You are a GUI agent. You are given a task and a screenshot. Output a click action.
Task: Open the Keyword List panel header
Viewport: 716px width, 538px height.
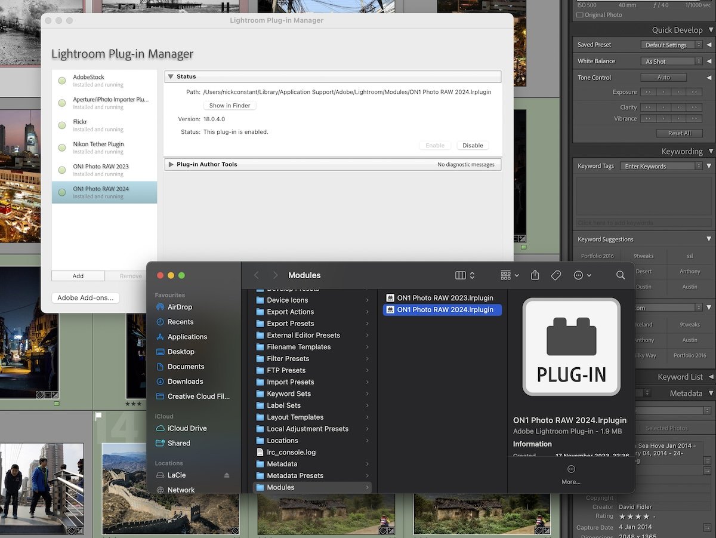[681, 376]
